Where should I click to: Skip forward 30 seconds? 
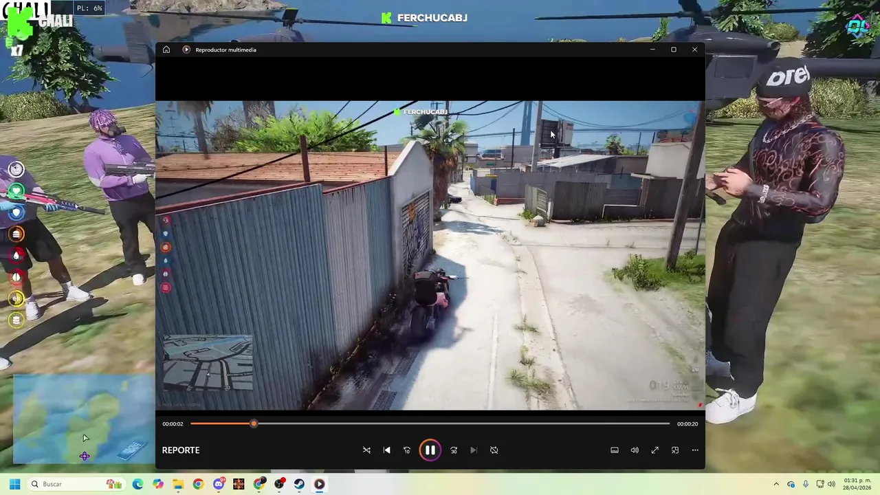[454, 450]
